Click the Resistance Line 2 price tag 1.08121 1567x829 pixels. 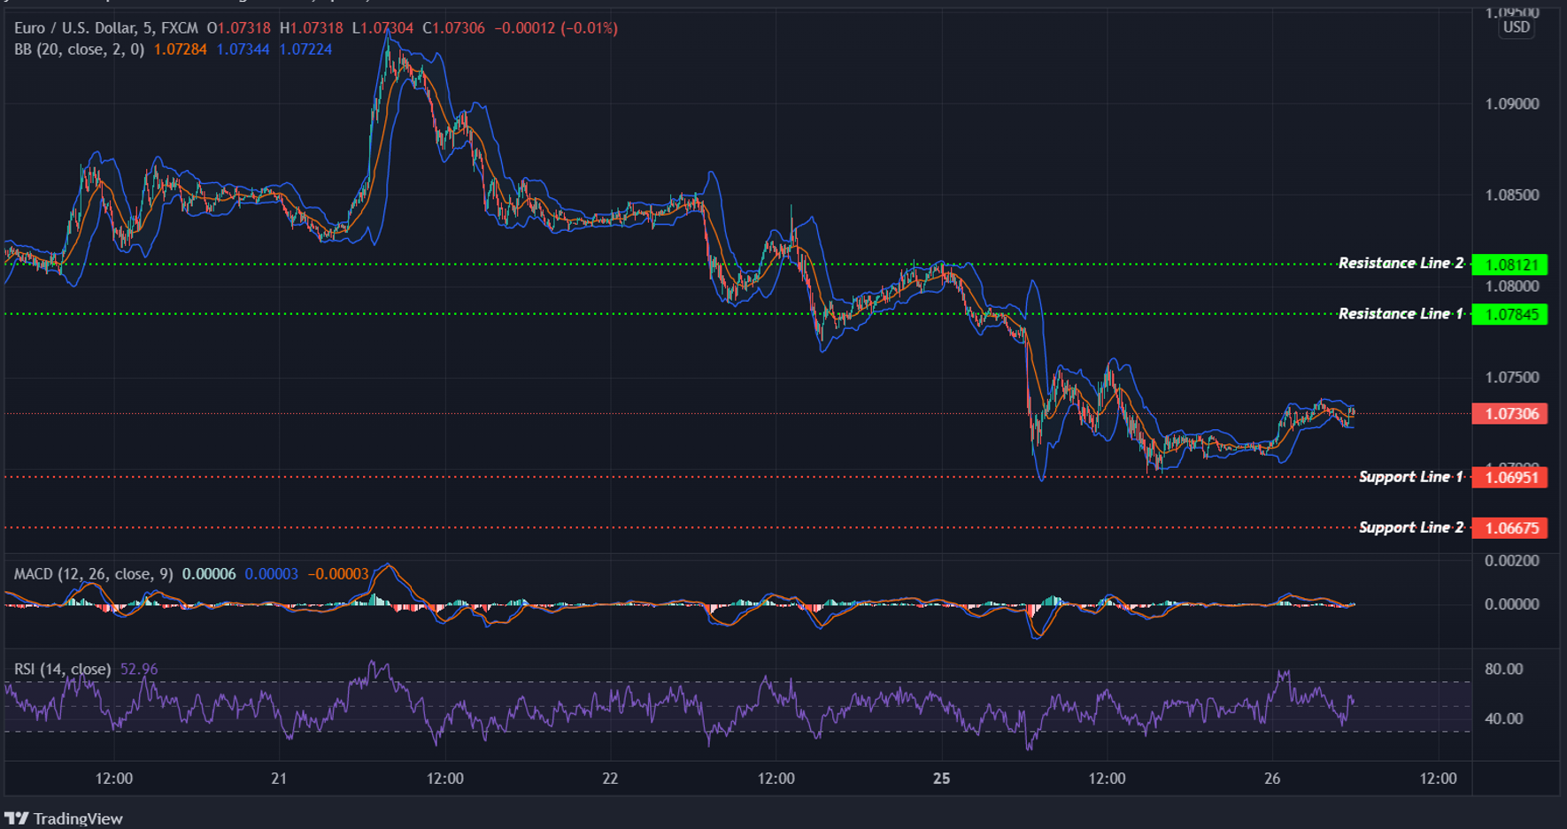point(1510,264)
